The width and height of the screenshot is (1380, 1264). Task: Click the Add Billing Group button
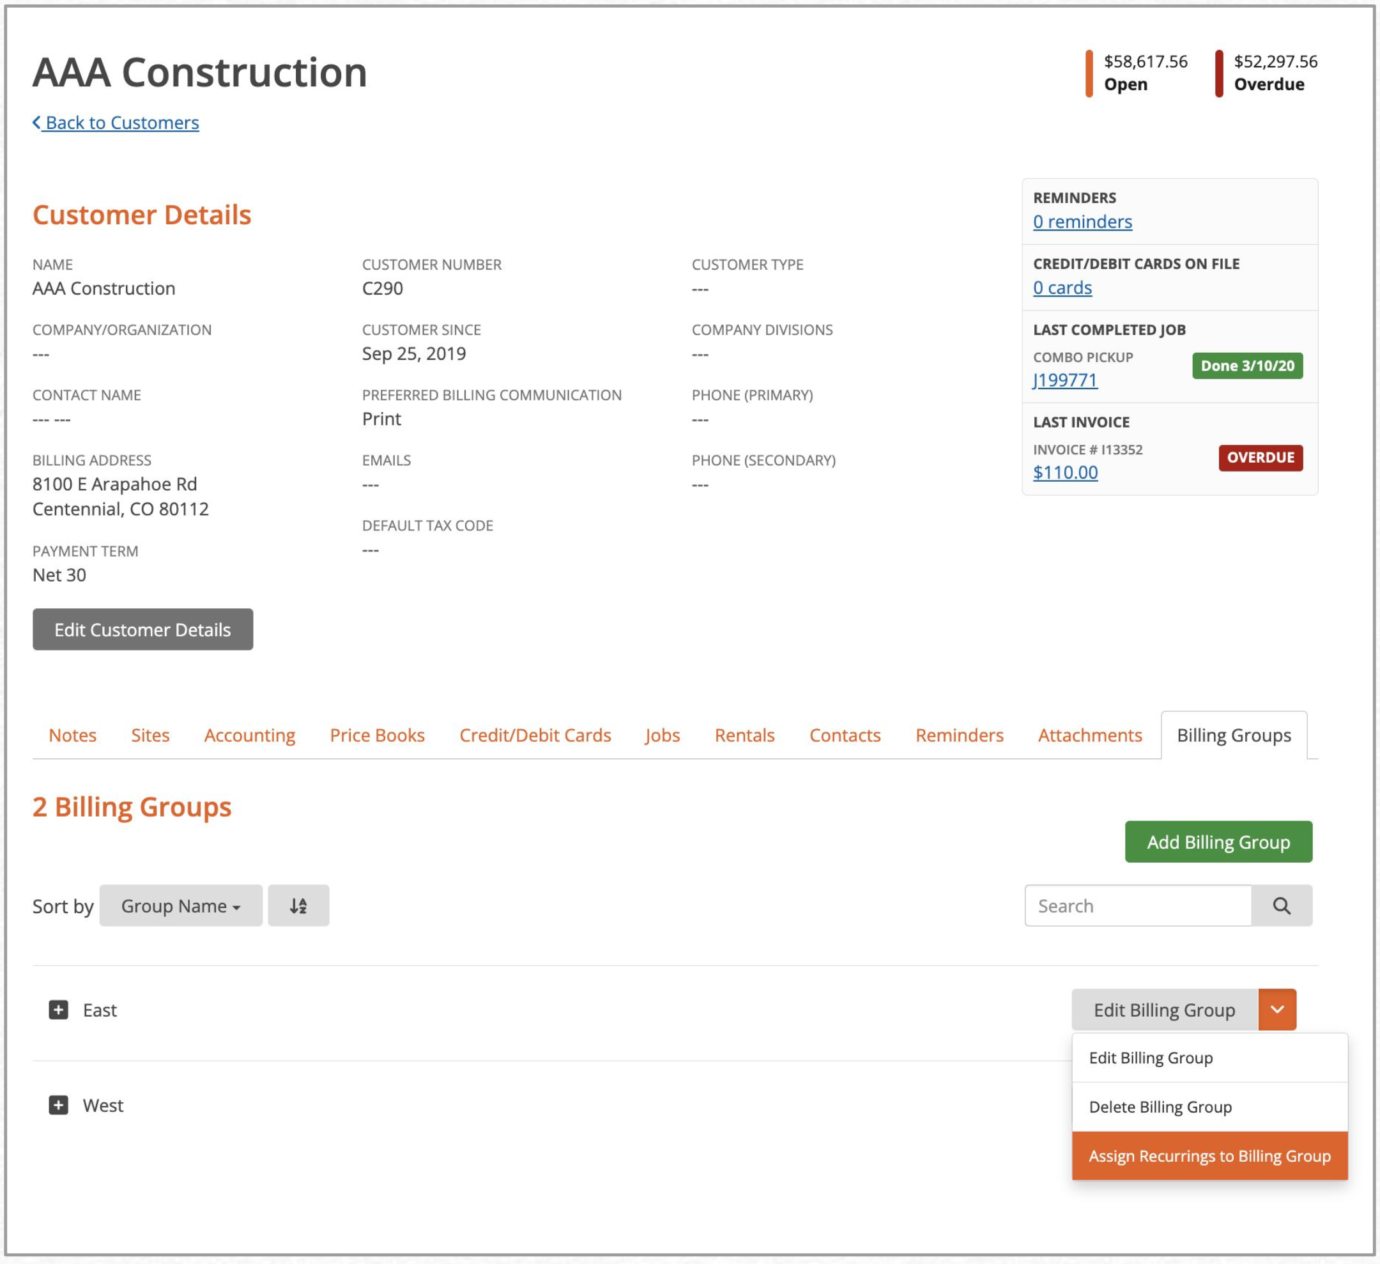click(1218, 842)
